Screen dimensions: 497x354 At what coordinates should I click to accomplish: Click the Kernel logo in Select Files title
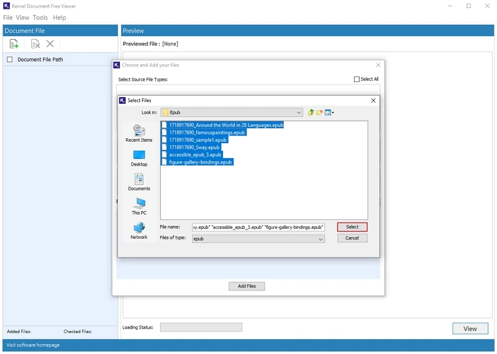[x=122, y=100]
